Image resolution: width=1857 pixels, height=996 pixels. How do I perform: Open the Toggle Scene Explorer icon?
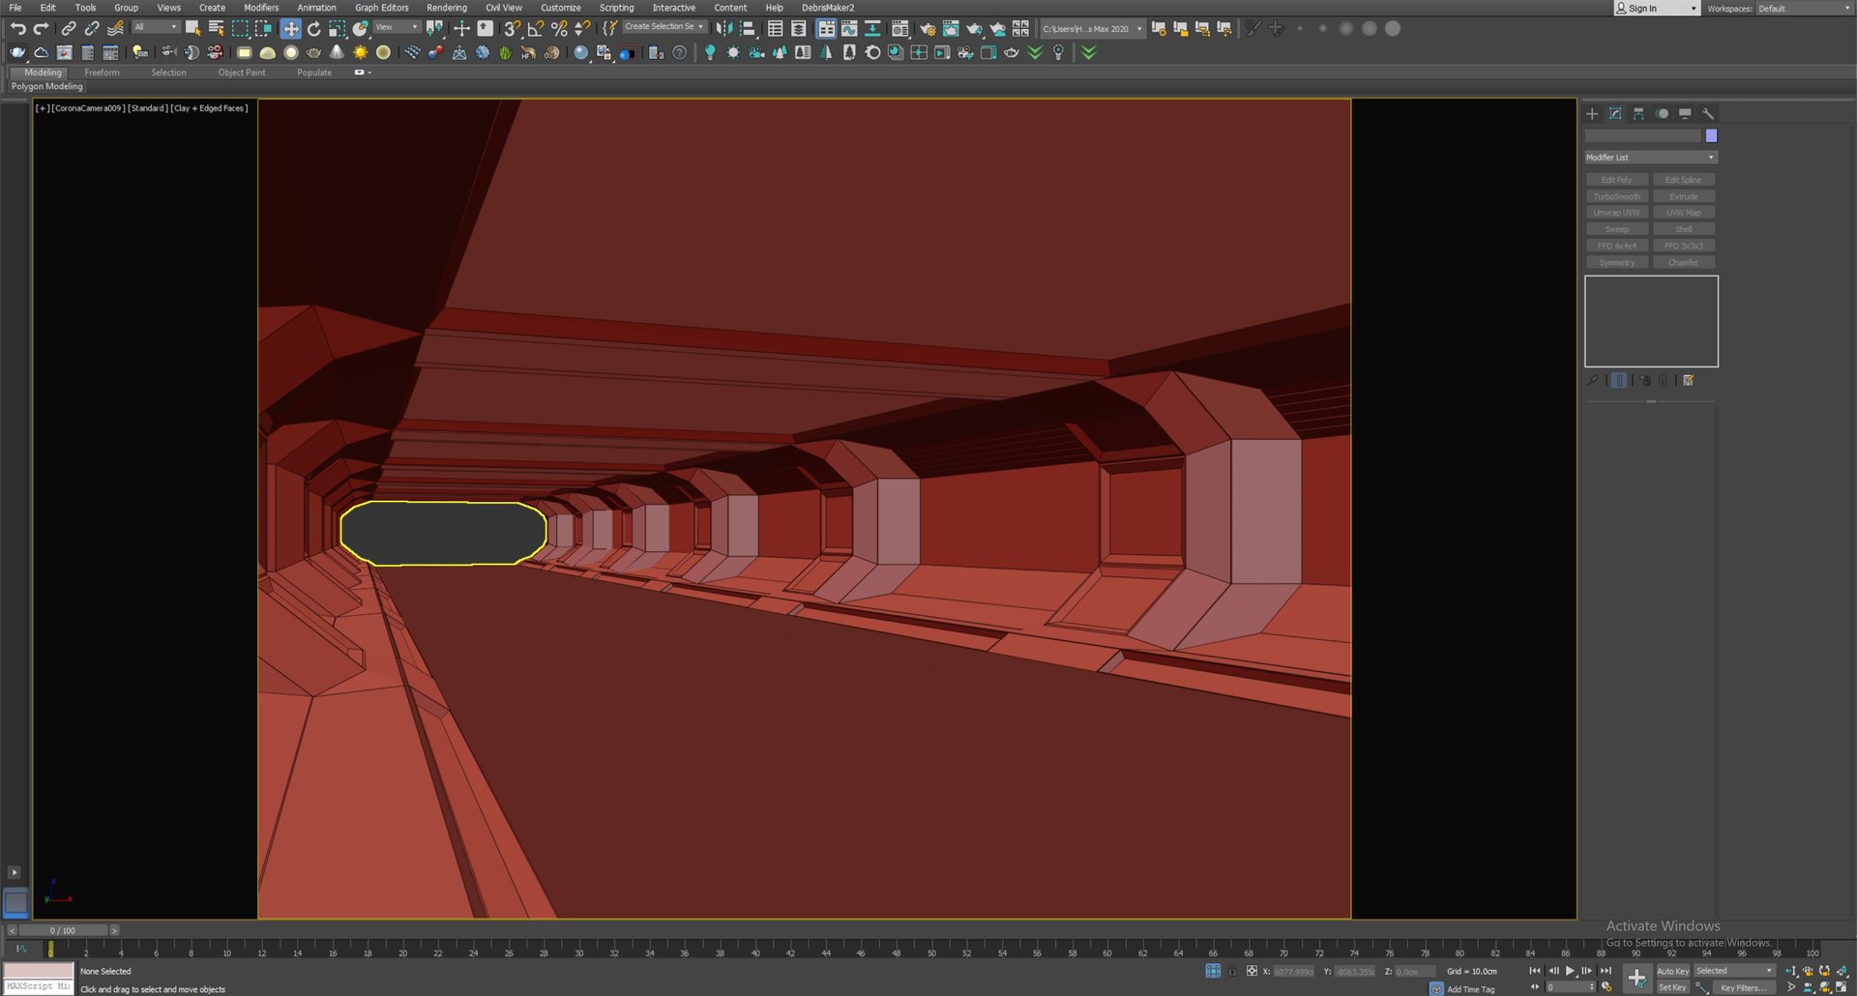[775, 28]
